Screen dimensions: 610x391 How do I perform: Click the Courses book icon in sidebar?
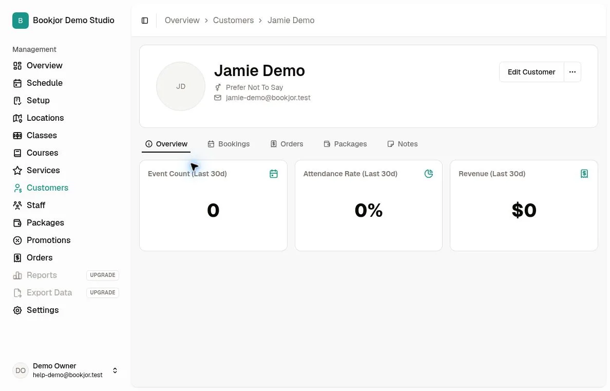coord(17,153)
